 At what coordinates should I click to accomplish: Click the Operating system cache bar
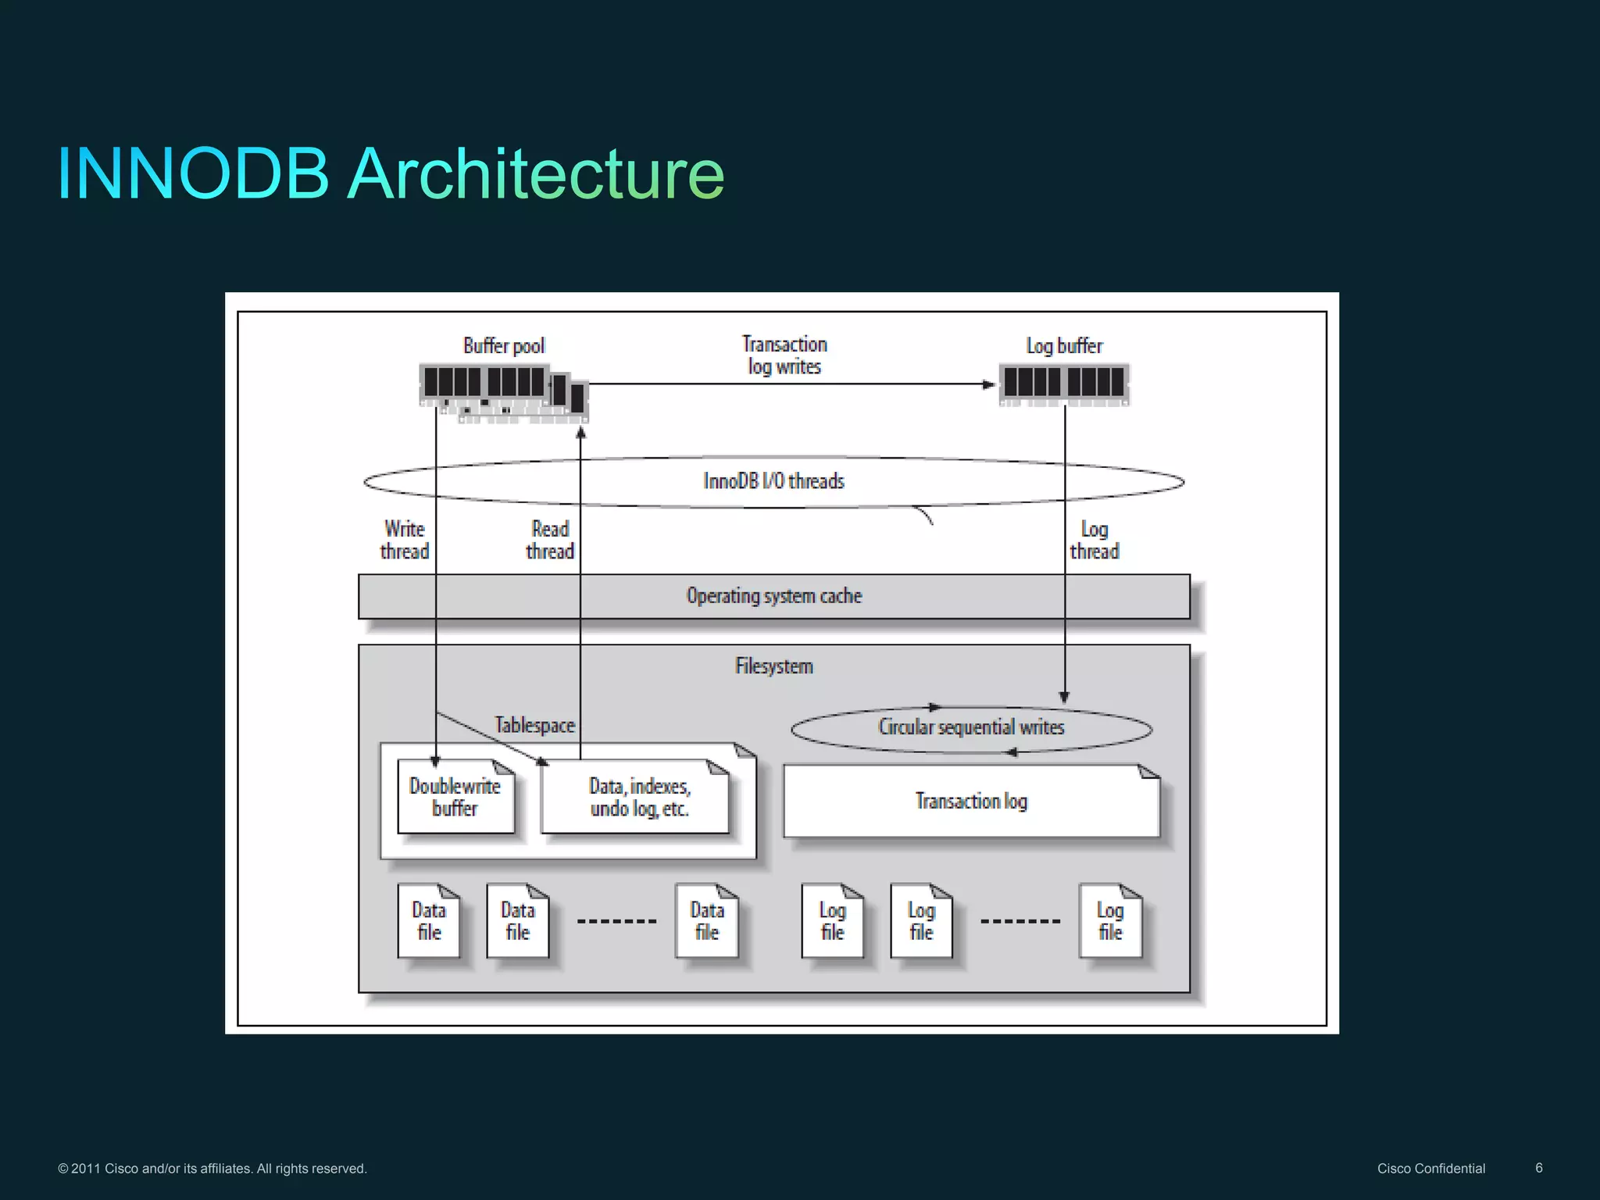click(773, 596)
